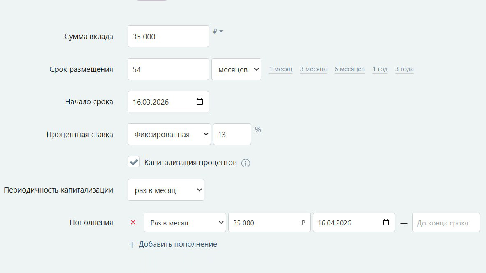
Task: Open calendar icon in top-up date field
Action: pyautogui.click(x=385, y=223)
